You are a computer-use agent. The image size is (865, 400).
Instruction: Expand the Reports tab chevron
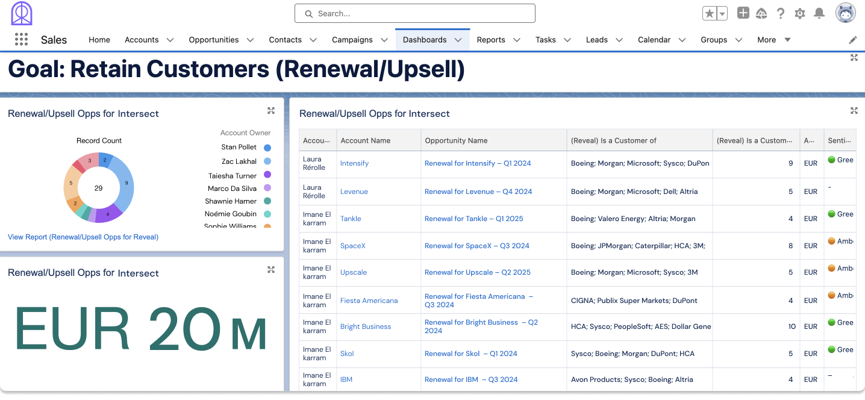coord(516,40)
